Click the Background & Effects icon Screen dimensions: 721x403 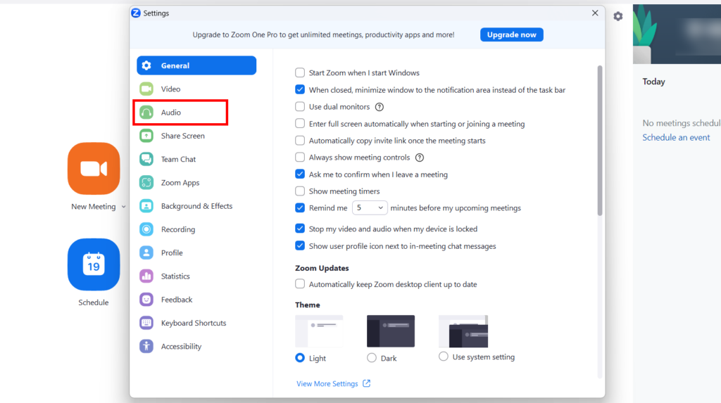click(x=146, y=206)
